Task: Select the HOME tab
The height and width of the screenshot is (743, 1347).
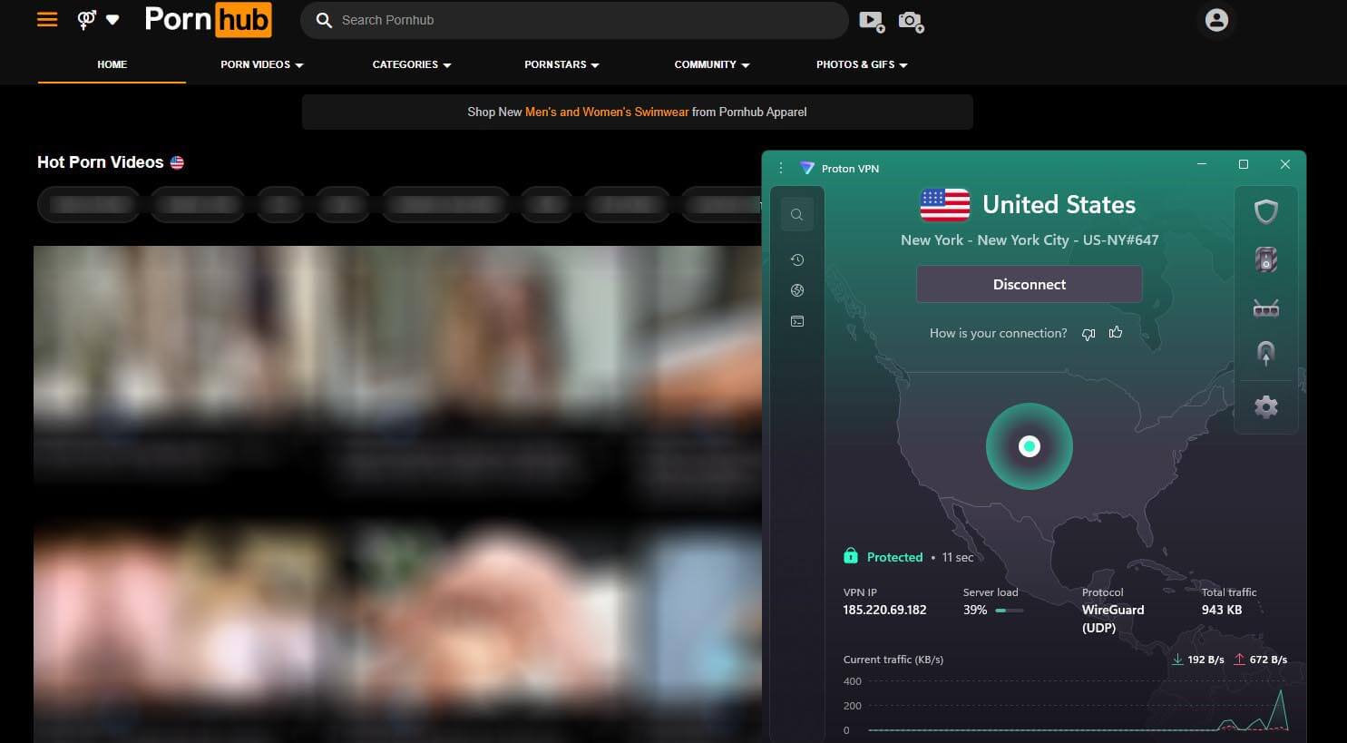Action: tap(112, 64)
